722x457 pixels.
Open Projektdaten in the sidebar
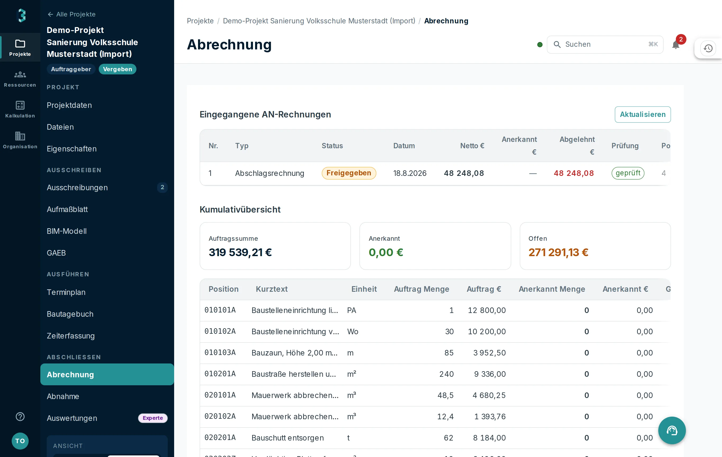(x=107, y=105)
